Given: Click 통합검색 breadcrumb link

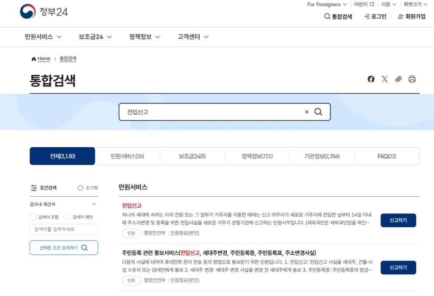Looking at the screenshot, I should pos(68,59).
